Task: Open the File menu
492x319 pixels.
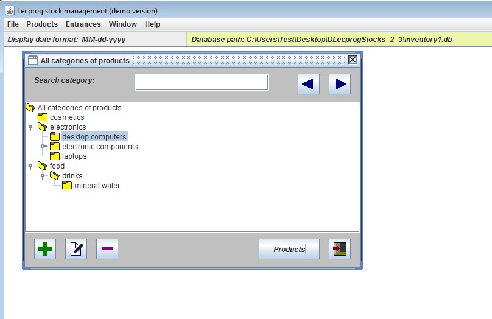Action: pos(13,24)
